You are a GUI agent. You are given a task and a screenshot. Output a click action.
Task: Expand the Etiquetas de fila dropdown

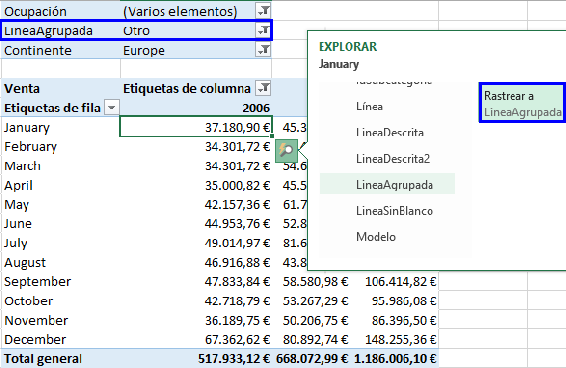click(112, 108)
